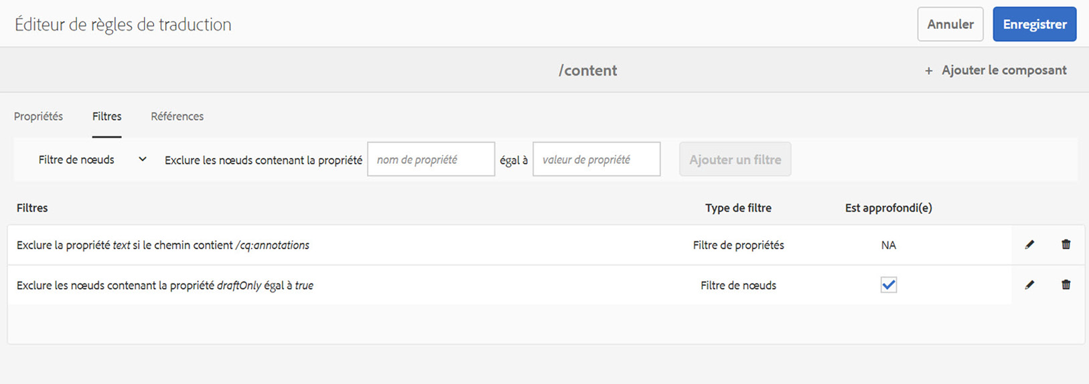Save rules with the Enregistrer button

(x=1034, y=24)
